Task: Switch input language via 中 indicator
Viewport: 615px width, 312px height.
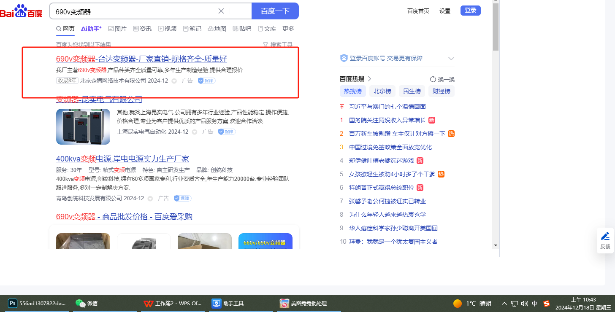Action: coord(535,304)
